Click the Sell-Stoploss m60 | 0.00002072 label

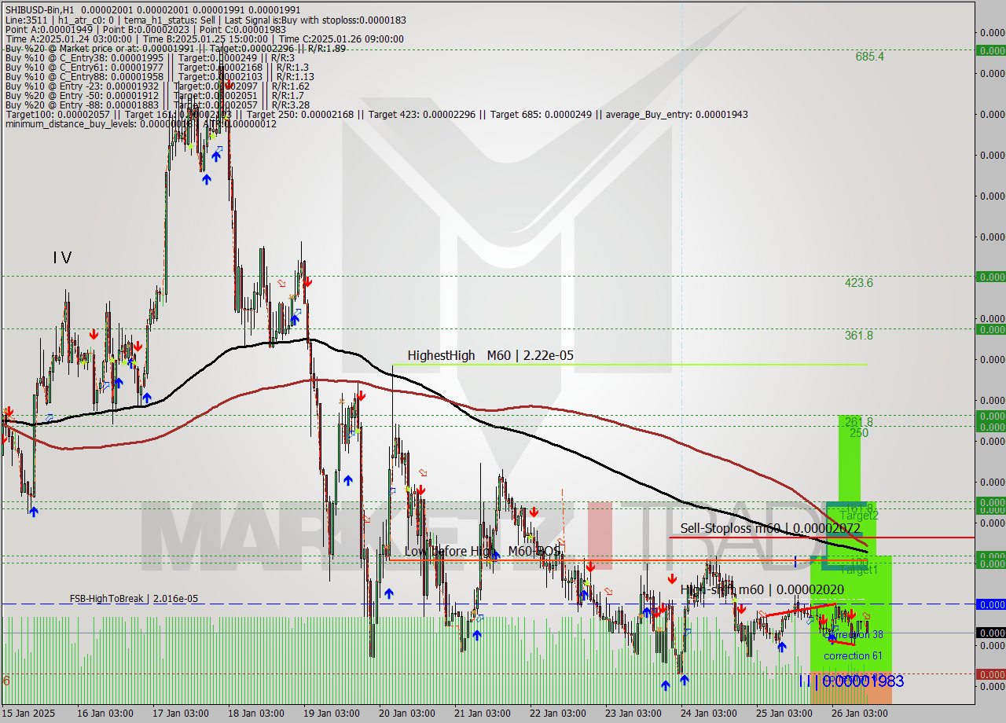coord(770,529)
